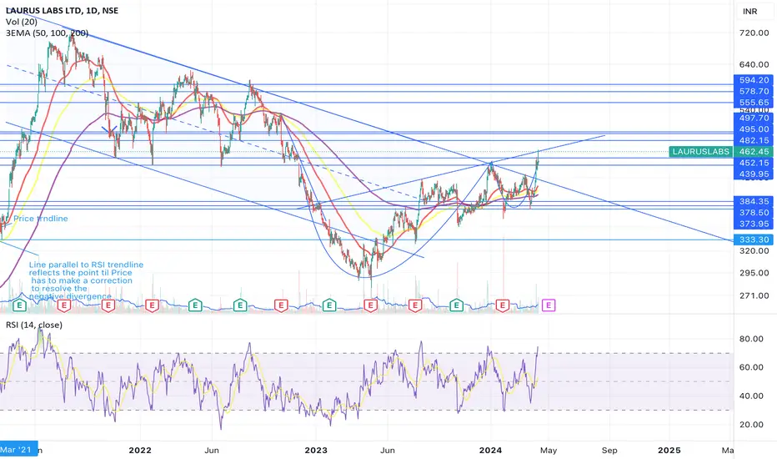Screen dimensions: 777x459
Task: Select the Price trendline text annotation
Action: coord(41,219)
